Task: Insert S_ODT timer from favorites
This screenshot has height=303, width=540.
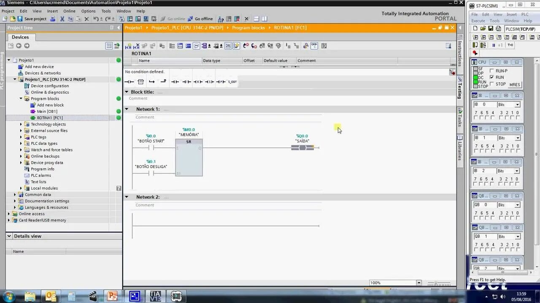Action: [x=232, y=82]
